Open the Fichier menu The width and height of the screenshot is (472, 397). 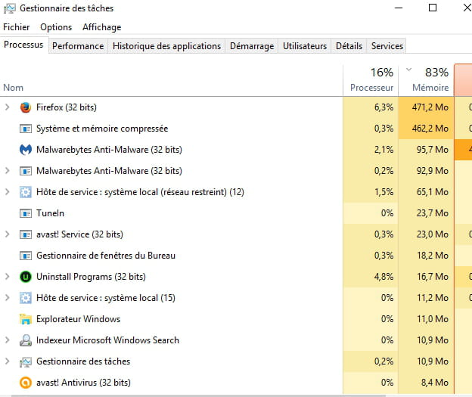click(16, 27)
